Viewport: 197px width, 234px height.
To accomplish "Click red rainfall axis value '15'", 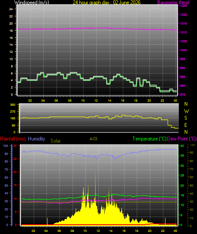I will pyautogui.click(x=15, y=185).
